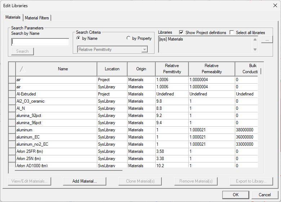Click the vertical scrollbar thumb of table
This screenshot has width=281, height=202.
(x=261, y=71)
